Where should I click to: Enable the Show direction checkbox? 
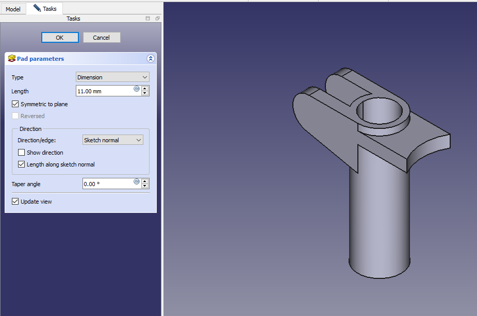click(x=21, y=153)
